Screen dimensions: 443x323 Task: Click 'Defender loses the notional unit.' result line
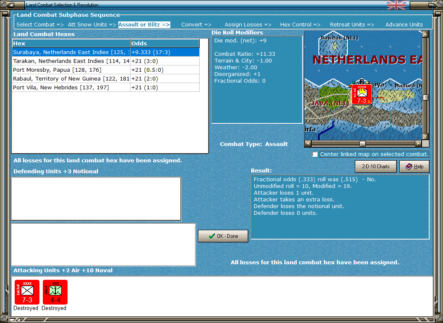299,206
